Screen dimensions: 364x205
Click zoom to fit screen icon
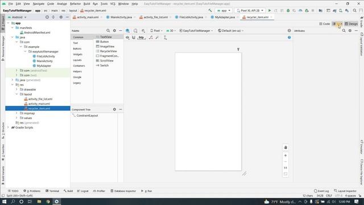click(286, 174)
